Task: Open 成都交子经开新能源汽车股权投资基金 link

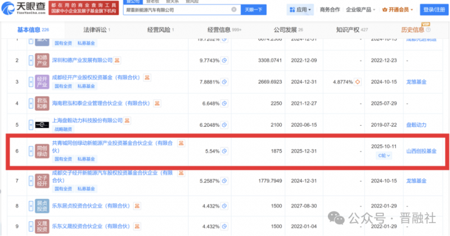Action: point(112,176)
